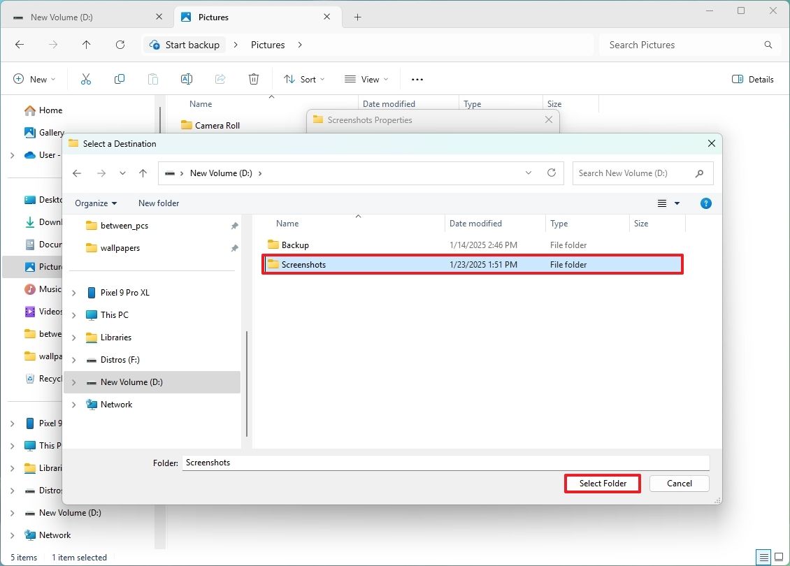This screenshot has width=790, height=566.
Task: Click the Select Folder button
Action: coord(602,483)
